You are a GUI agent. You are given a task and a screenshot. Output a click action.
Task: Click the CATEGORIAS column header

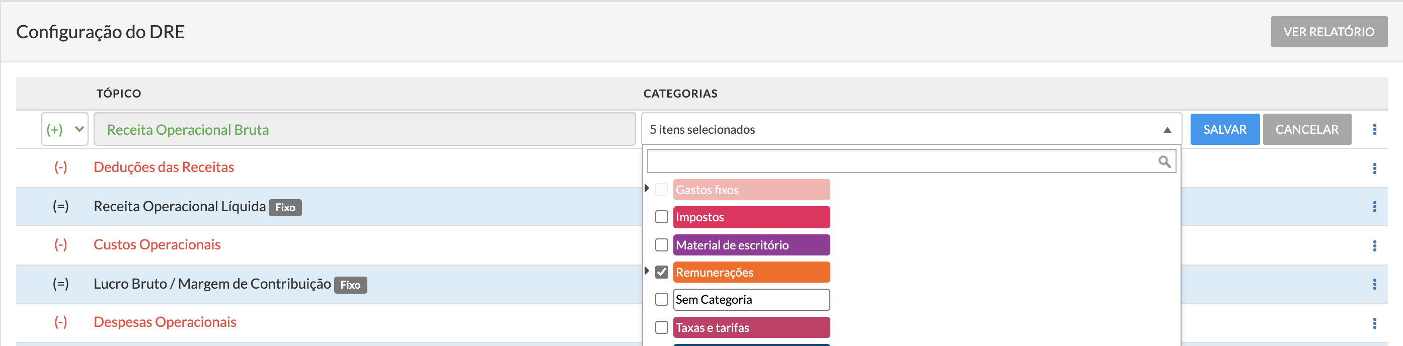tap(680, 94)
